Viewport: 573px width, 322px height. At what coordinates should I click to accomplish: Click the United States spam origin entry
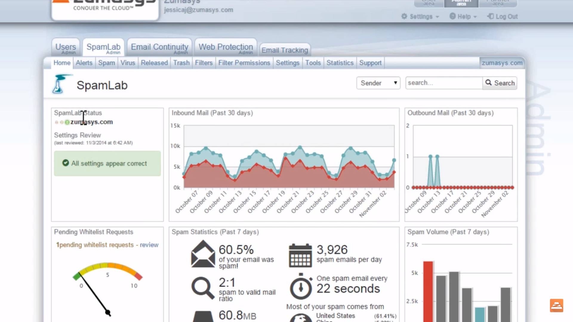[x=335, y=316]
